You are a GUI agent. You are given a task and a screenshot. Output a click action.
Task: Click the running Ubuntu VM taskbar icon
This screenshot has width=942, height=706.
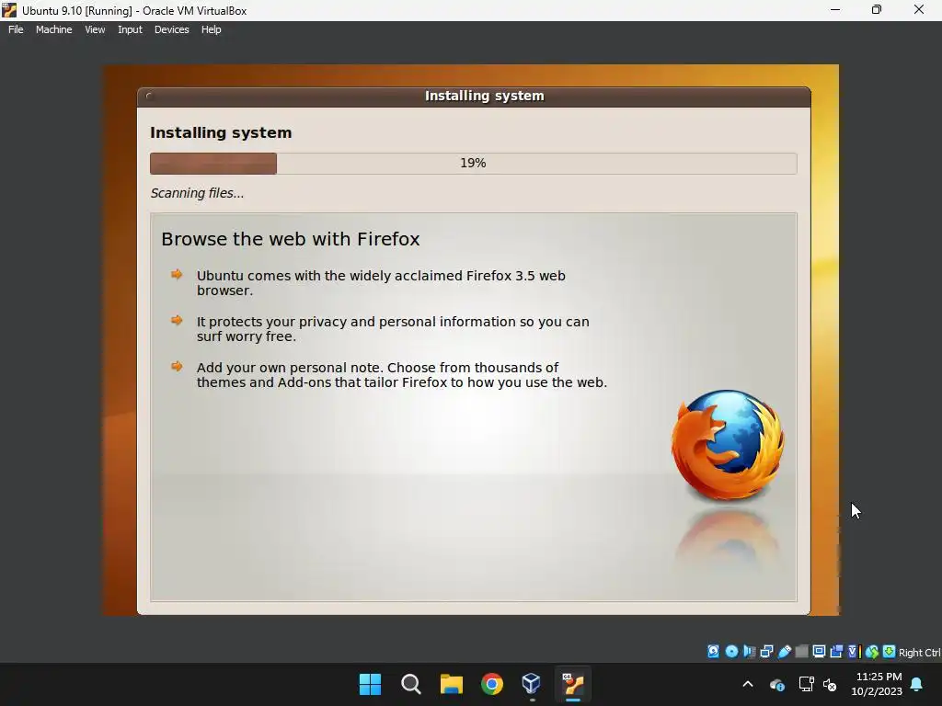[x=573, y=684]
